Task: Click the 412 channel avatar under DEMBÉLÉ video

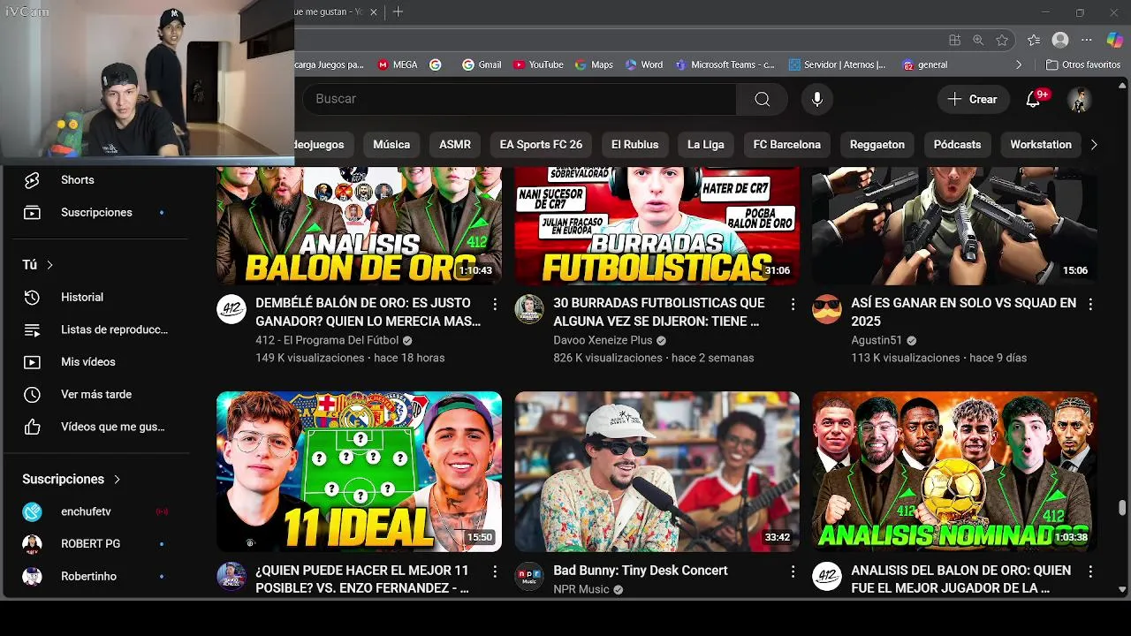Action: click(232, 309)
